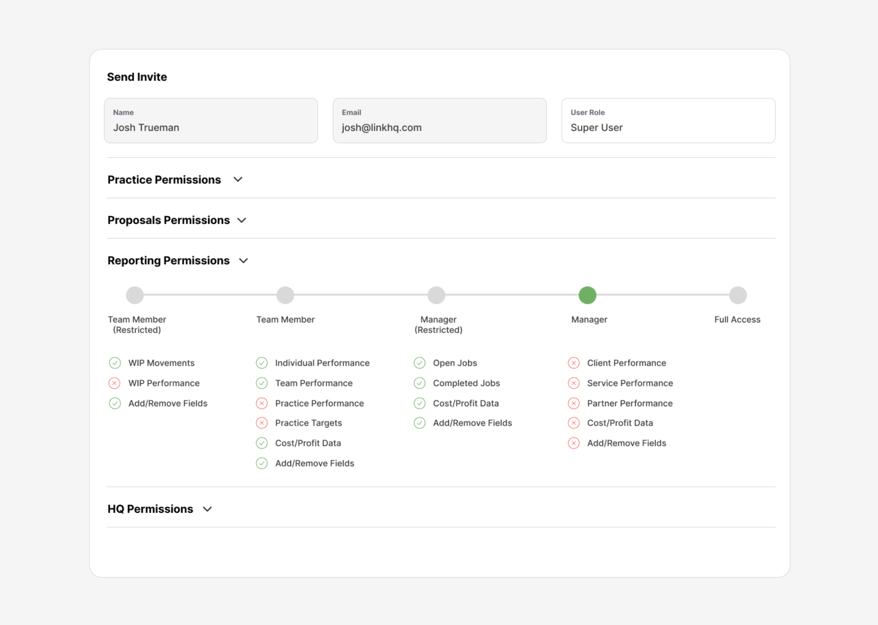Toggle the Partner Performance cross icon
Image resolution: width=878 pixels, height=625 pixels.
(574, 403)
